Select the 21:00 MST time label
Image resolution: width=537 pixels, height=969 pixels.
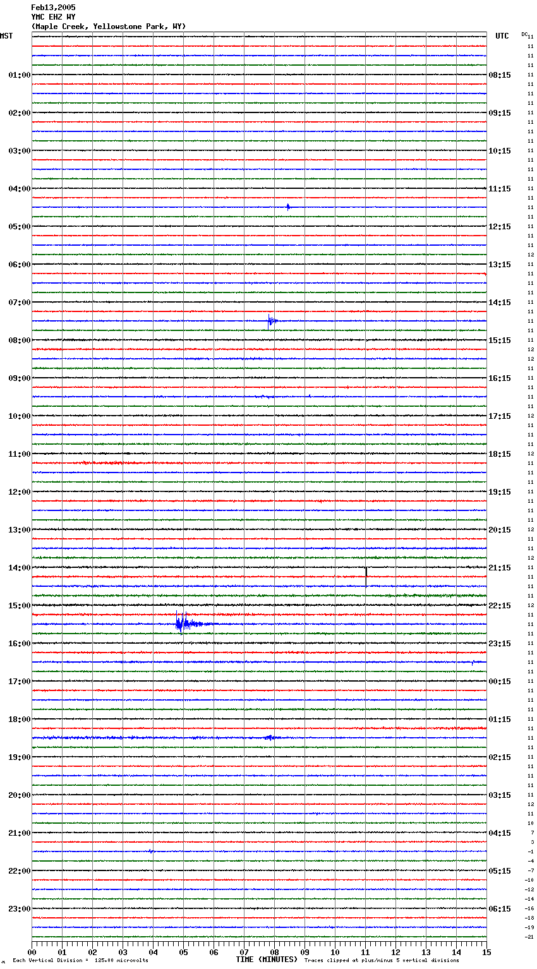point(20,833)
